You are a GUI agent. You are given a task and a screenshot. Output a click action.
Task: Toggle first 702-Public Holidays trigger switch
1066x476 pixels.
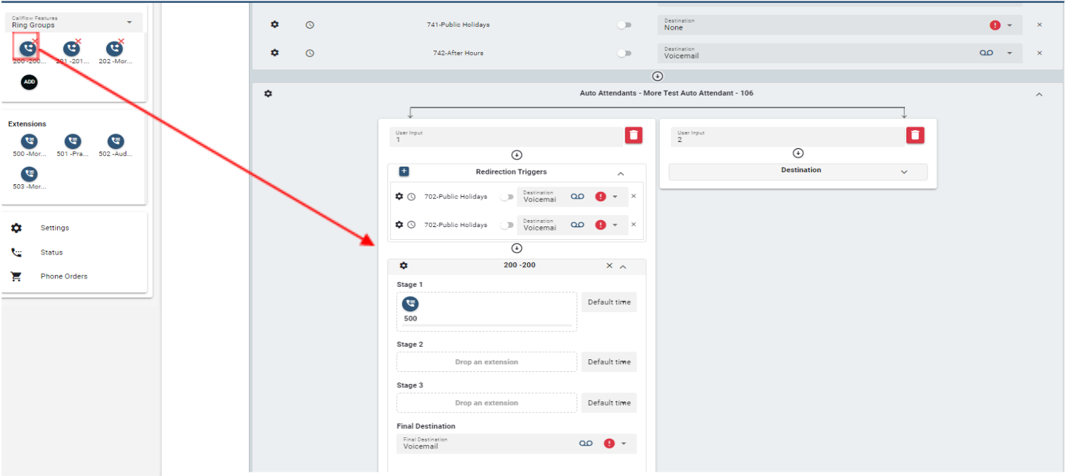[506, 197]
